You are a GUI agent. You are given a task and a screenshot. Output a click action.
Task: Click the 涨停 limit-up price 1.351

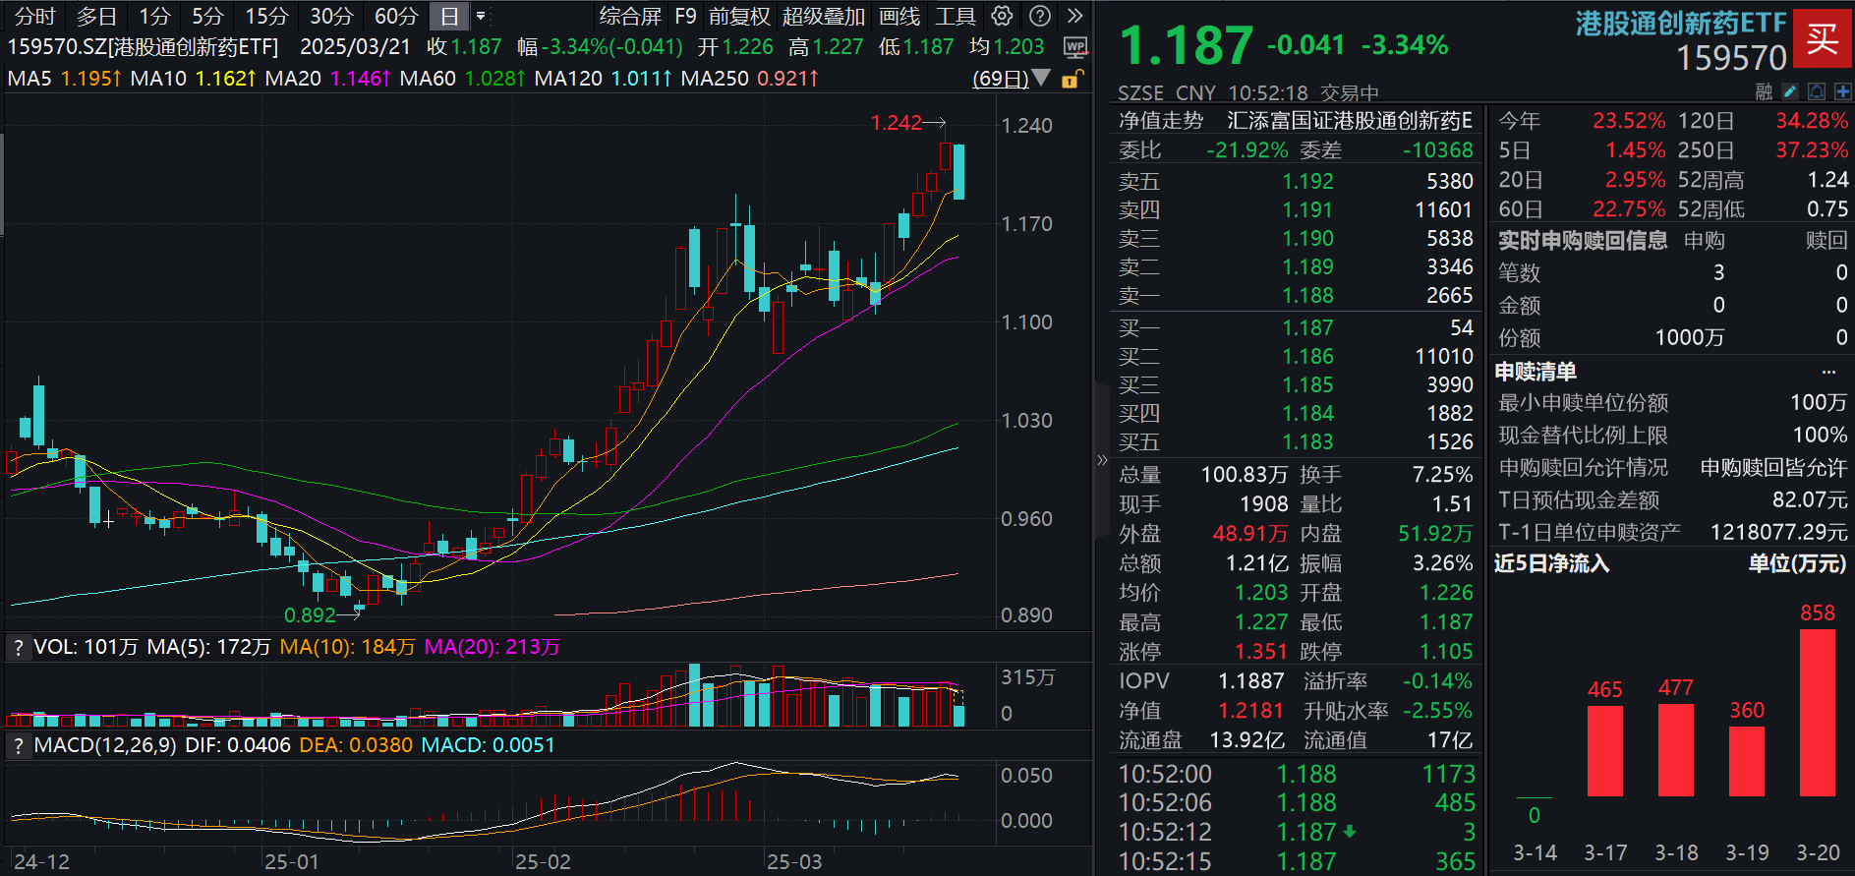[x=1261, y=651]
